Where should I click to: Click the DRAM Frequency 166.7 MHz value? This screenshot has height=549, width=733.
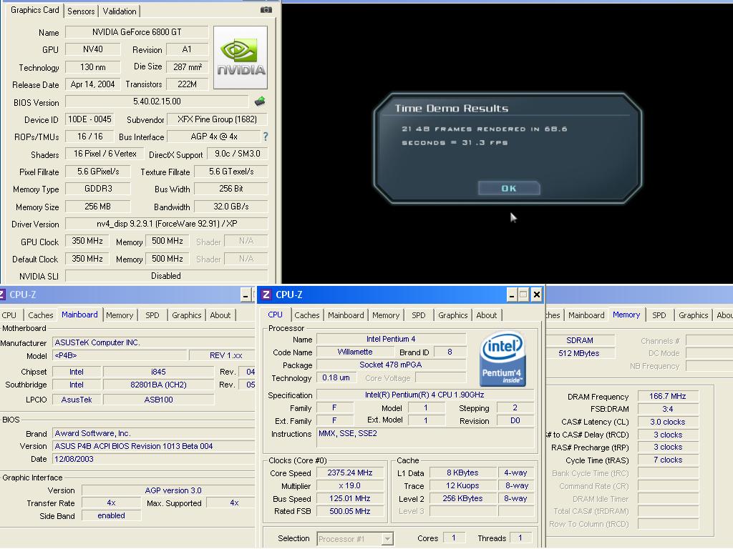(x=668, y=396)
